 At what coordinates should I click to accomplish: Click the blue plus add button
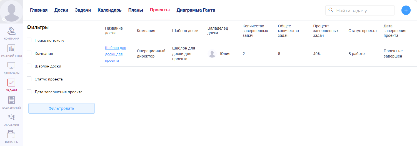pyautogui.click(x=406, y=10)
